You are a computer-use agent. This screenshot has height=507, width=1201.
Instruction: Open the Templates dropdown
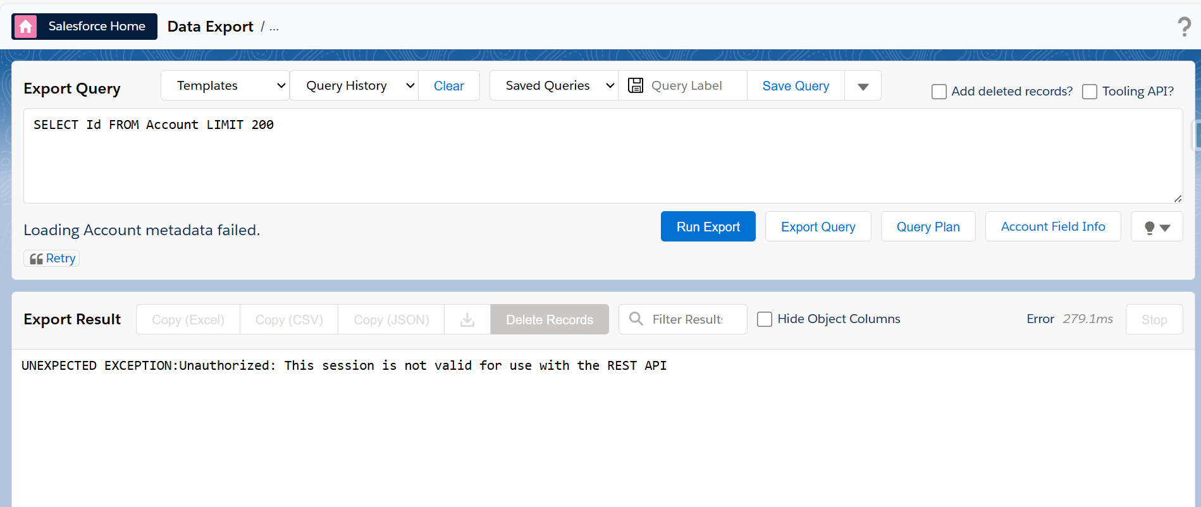coord(225,85)
